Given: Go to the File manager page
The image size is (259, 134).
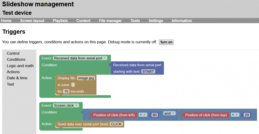Looking at the screenshot, I should (110, 21).
